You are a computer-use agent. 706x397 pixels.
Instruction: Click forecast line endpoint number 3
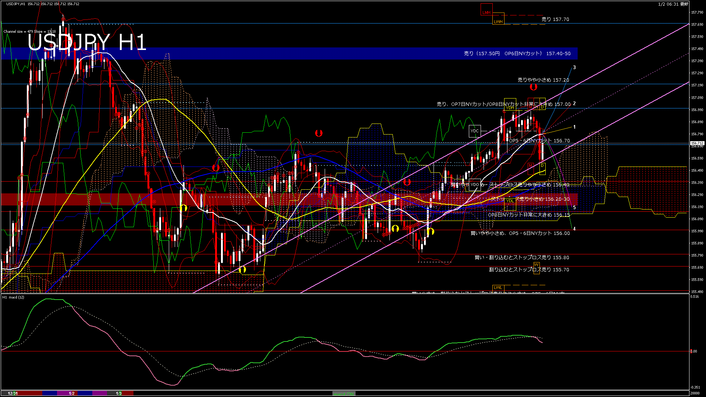[574, 67]
